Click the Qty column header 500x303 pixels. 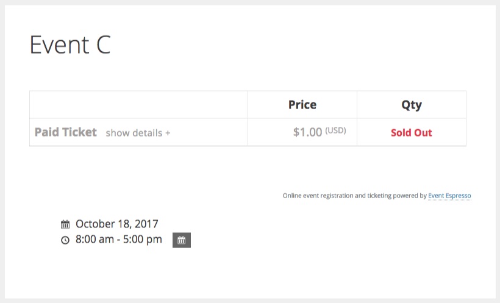pyautogui.click(x=412, y=105)
